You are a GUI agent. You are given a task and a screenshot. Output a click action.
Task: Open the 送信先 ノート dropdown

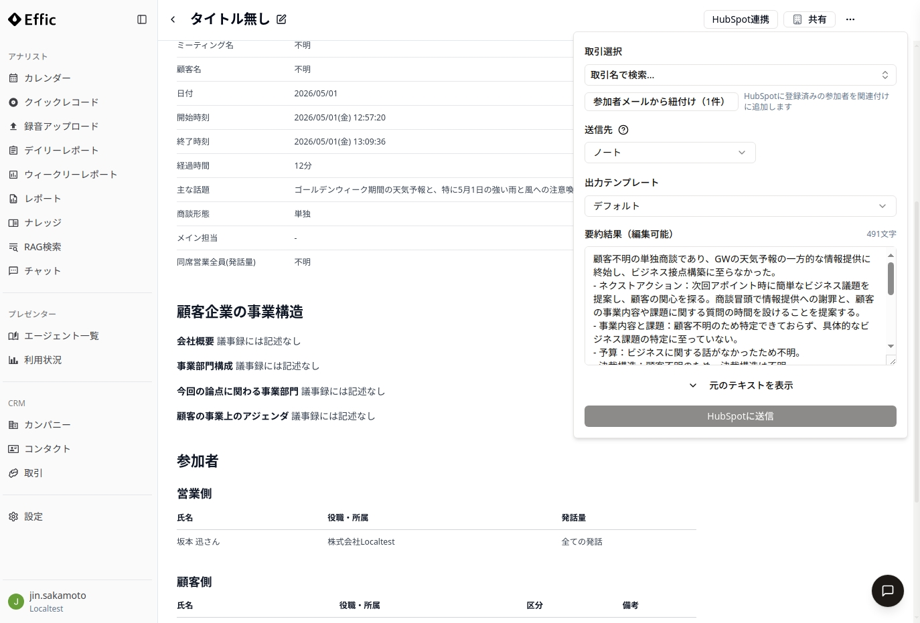coord(670,153)
